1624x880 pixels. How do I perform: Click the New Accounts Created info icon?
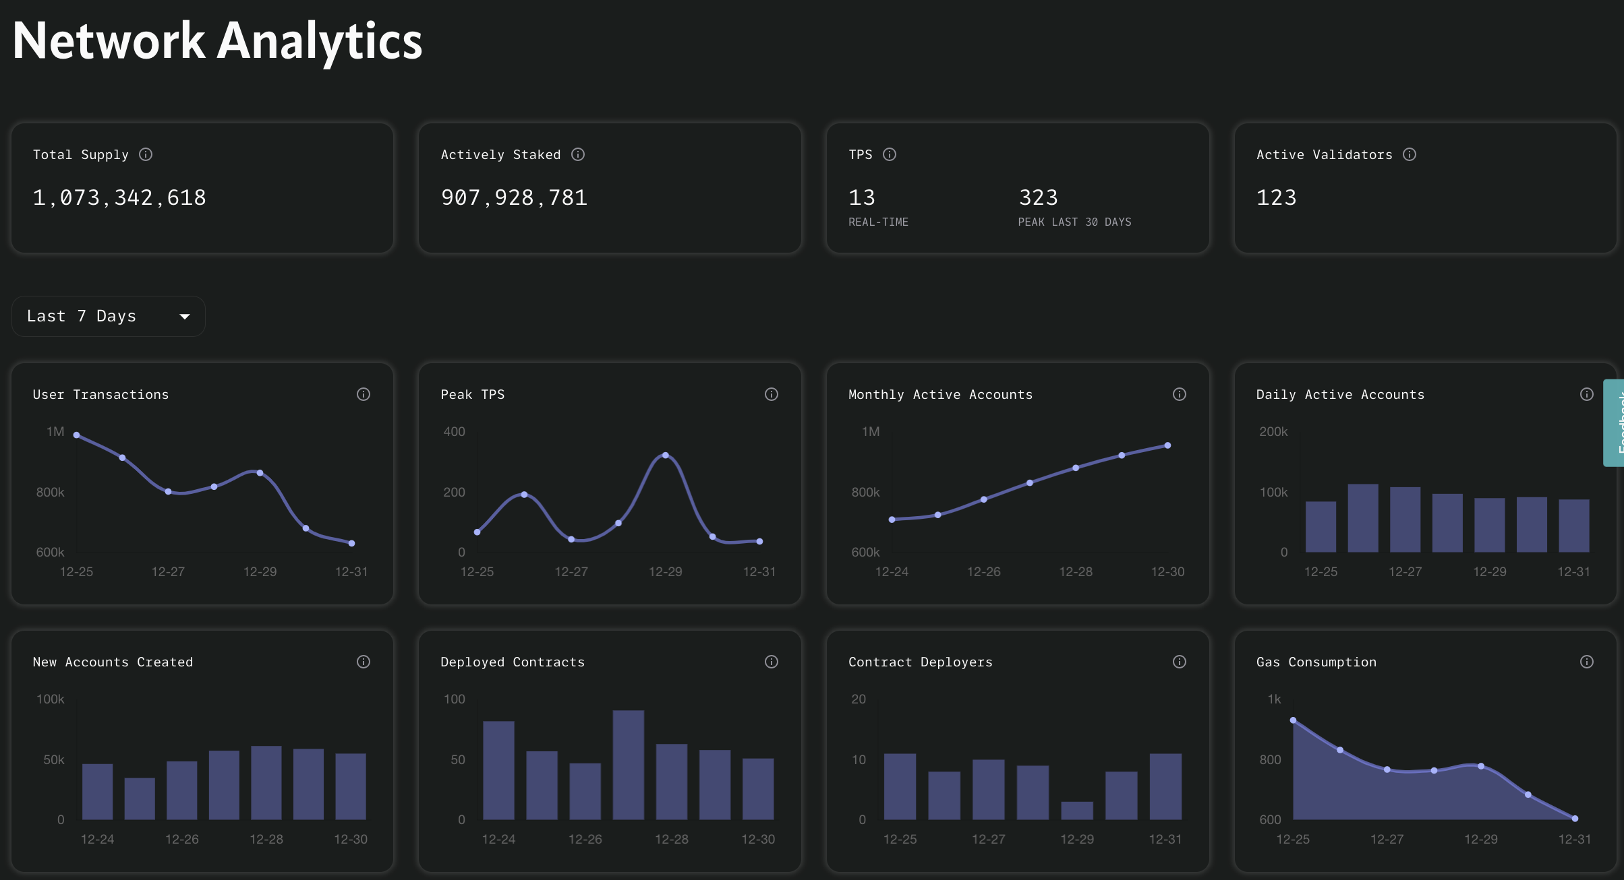364,662
